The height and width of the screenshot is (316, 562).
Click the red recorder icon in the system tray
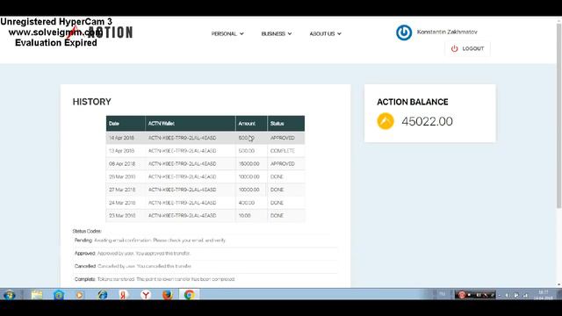click(x=462, y=295)
